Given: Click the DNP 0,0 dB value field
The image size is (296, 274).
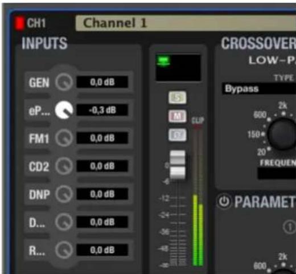Looking at the screenshot, I should point(102,194).
